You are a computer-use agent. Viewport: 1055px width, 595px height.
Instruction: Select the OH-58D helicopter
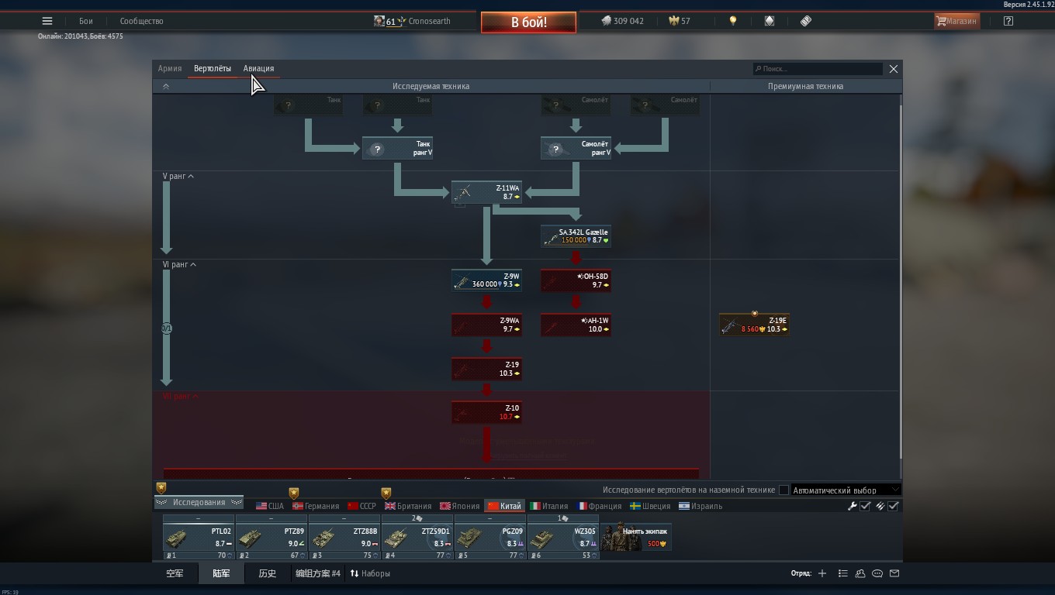coord(576,280)
